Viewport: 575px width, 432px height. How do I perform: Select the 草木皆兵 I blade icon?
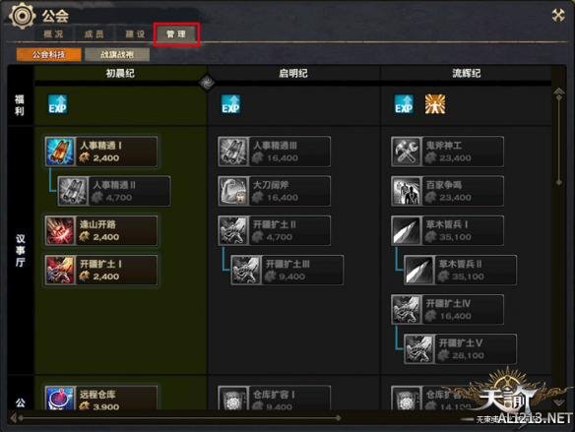tap(407, 230)
